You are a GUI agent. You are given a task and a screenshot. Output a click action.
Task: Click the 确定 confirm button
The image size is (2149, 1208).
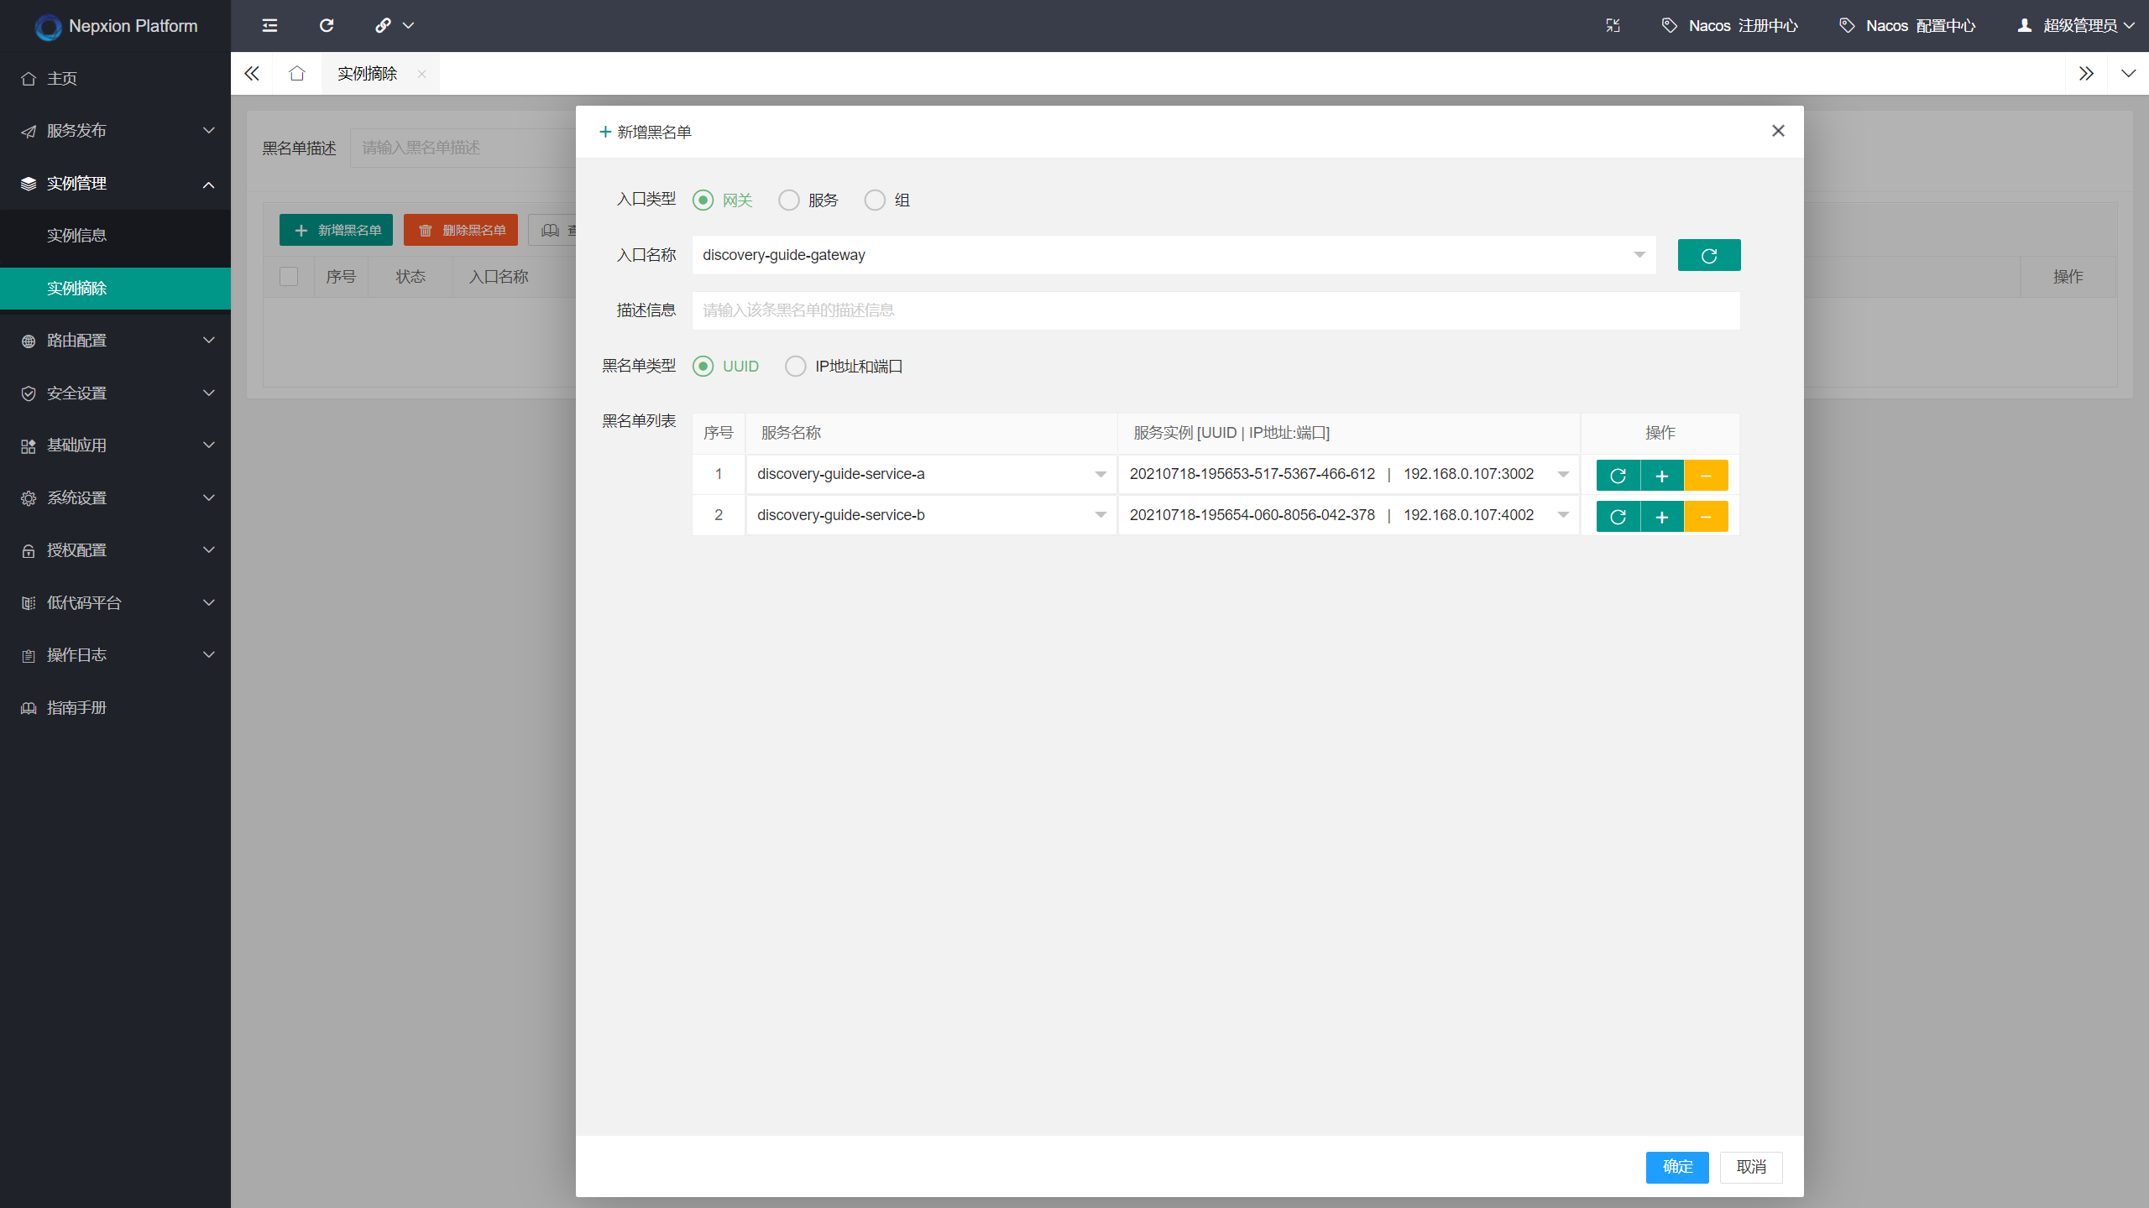coord(1676,1167)
